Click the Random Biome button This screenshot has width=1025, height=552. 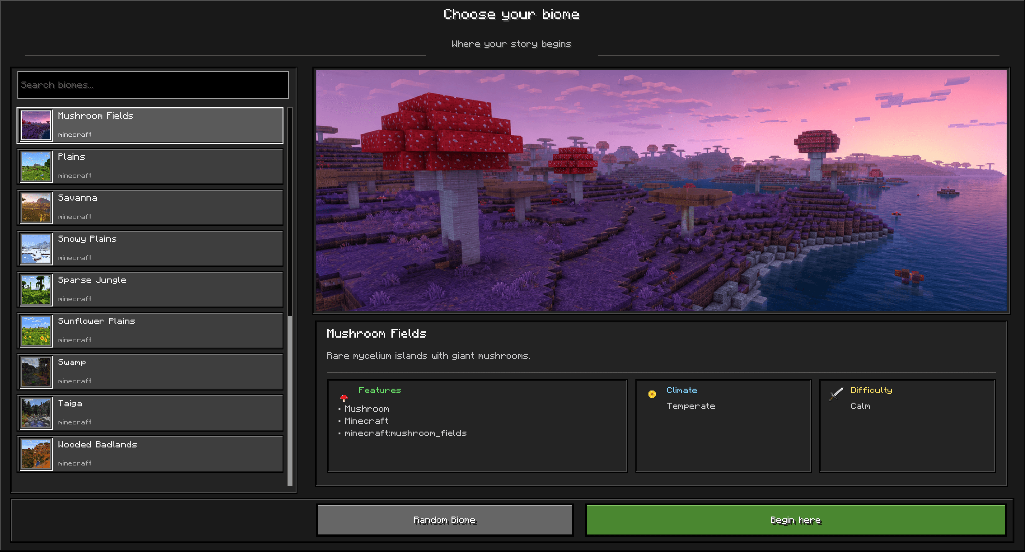(x=445, y=520)
